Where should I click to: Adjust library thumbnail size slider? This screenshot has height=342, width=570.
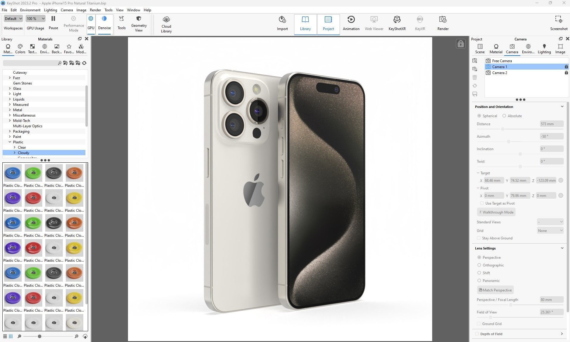[x=48, y=336]
